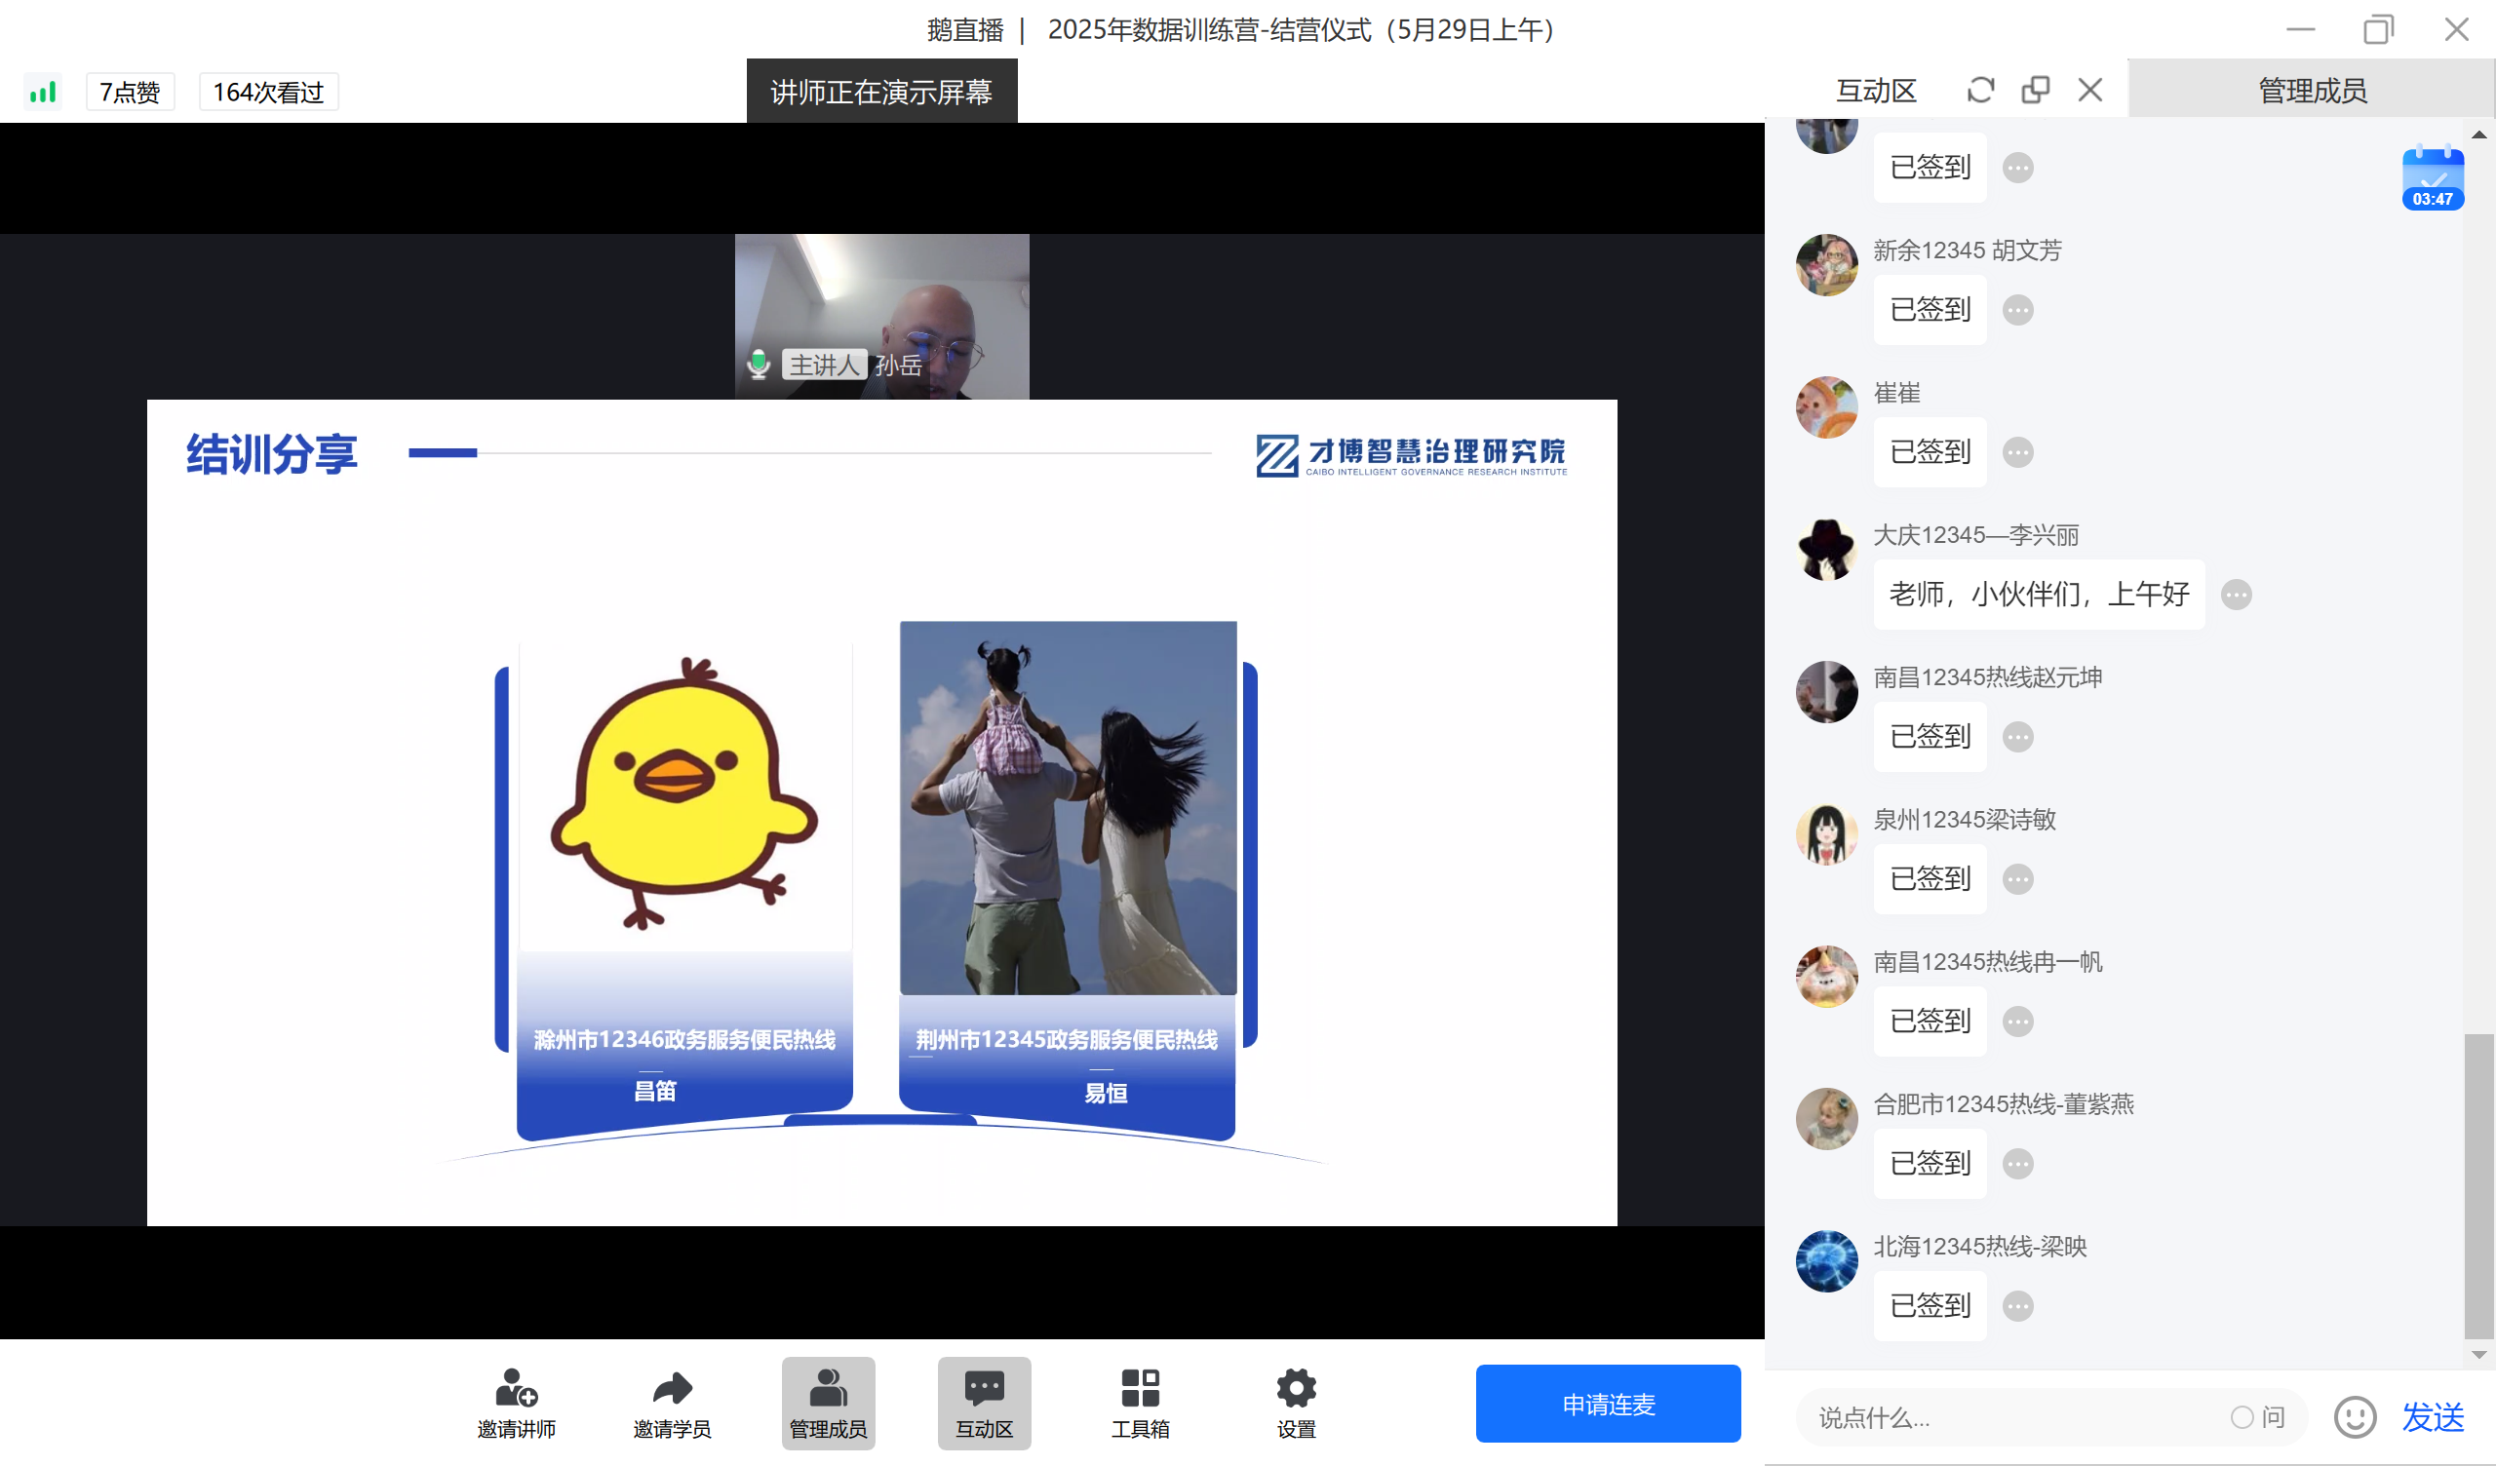Select the 互动区 tab header
This screenshot has height=1466, width=2496.
click(1876, 90)
